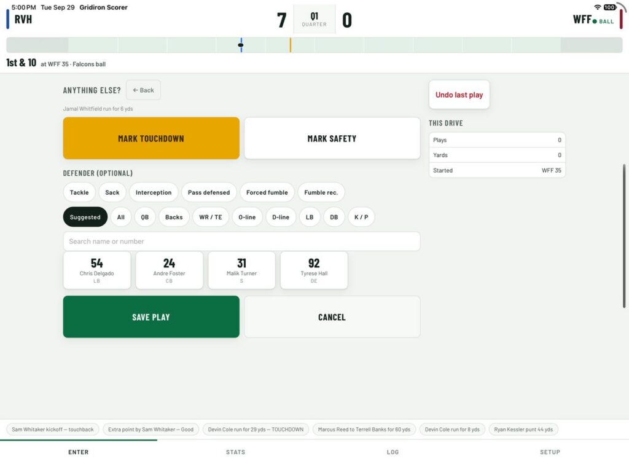This screenshot has height=472, width=629.
Task: Click Undo last play
Action: click(459, 95)
